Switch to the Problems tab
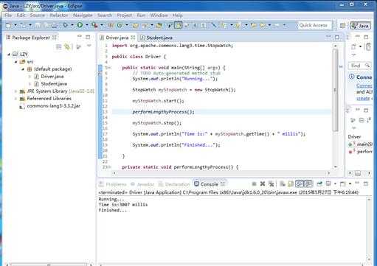Screen dimensions: 377x266 (x=113, y=184)
